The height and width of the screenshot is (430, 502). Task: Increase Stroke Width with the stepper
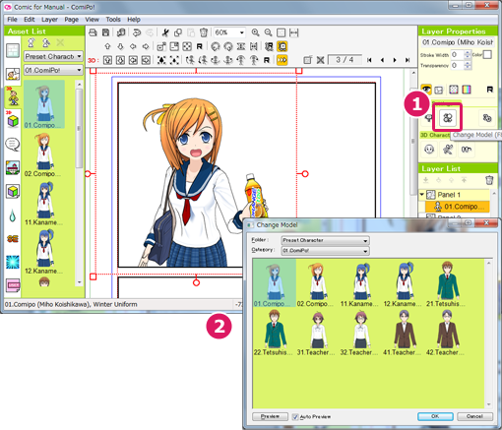point(468,52)
